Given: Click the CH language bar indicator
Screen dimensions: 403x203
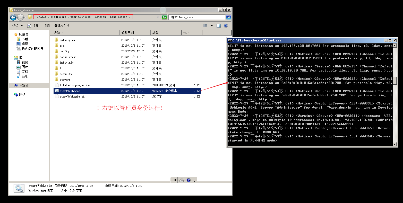Looking at the screenshot, I should 174,180.
